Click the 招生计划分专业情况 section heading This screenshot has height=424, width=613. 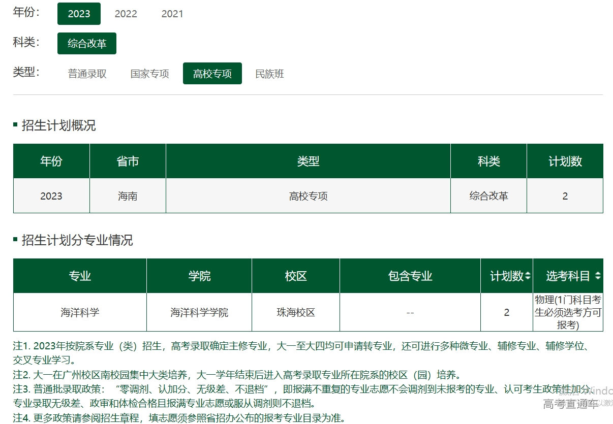(x=77, y=240)
